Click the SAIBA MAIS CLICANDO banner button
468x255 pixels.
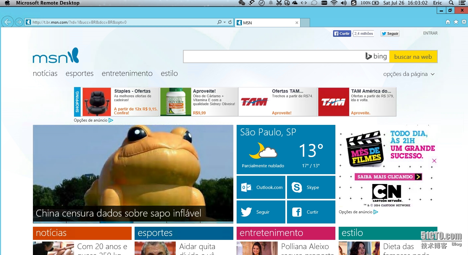pyautogui.click(x=388, y=177)
